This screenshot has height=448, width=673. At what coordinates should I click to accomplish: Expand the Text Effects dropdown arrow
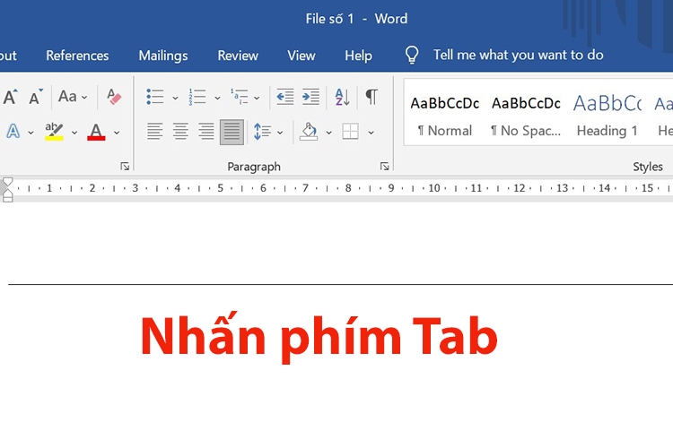pyautogui.click(x=31, y=133)
